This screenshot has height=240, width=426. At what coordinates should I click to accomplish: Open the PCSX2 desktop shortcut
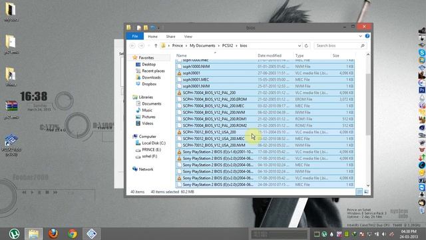point(11,145)
